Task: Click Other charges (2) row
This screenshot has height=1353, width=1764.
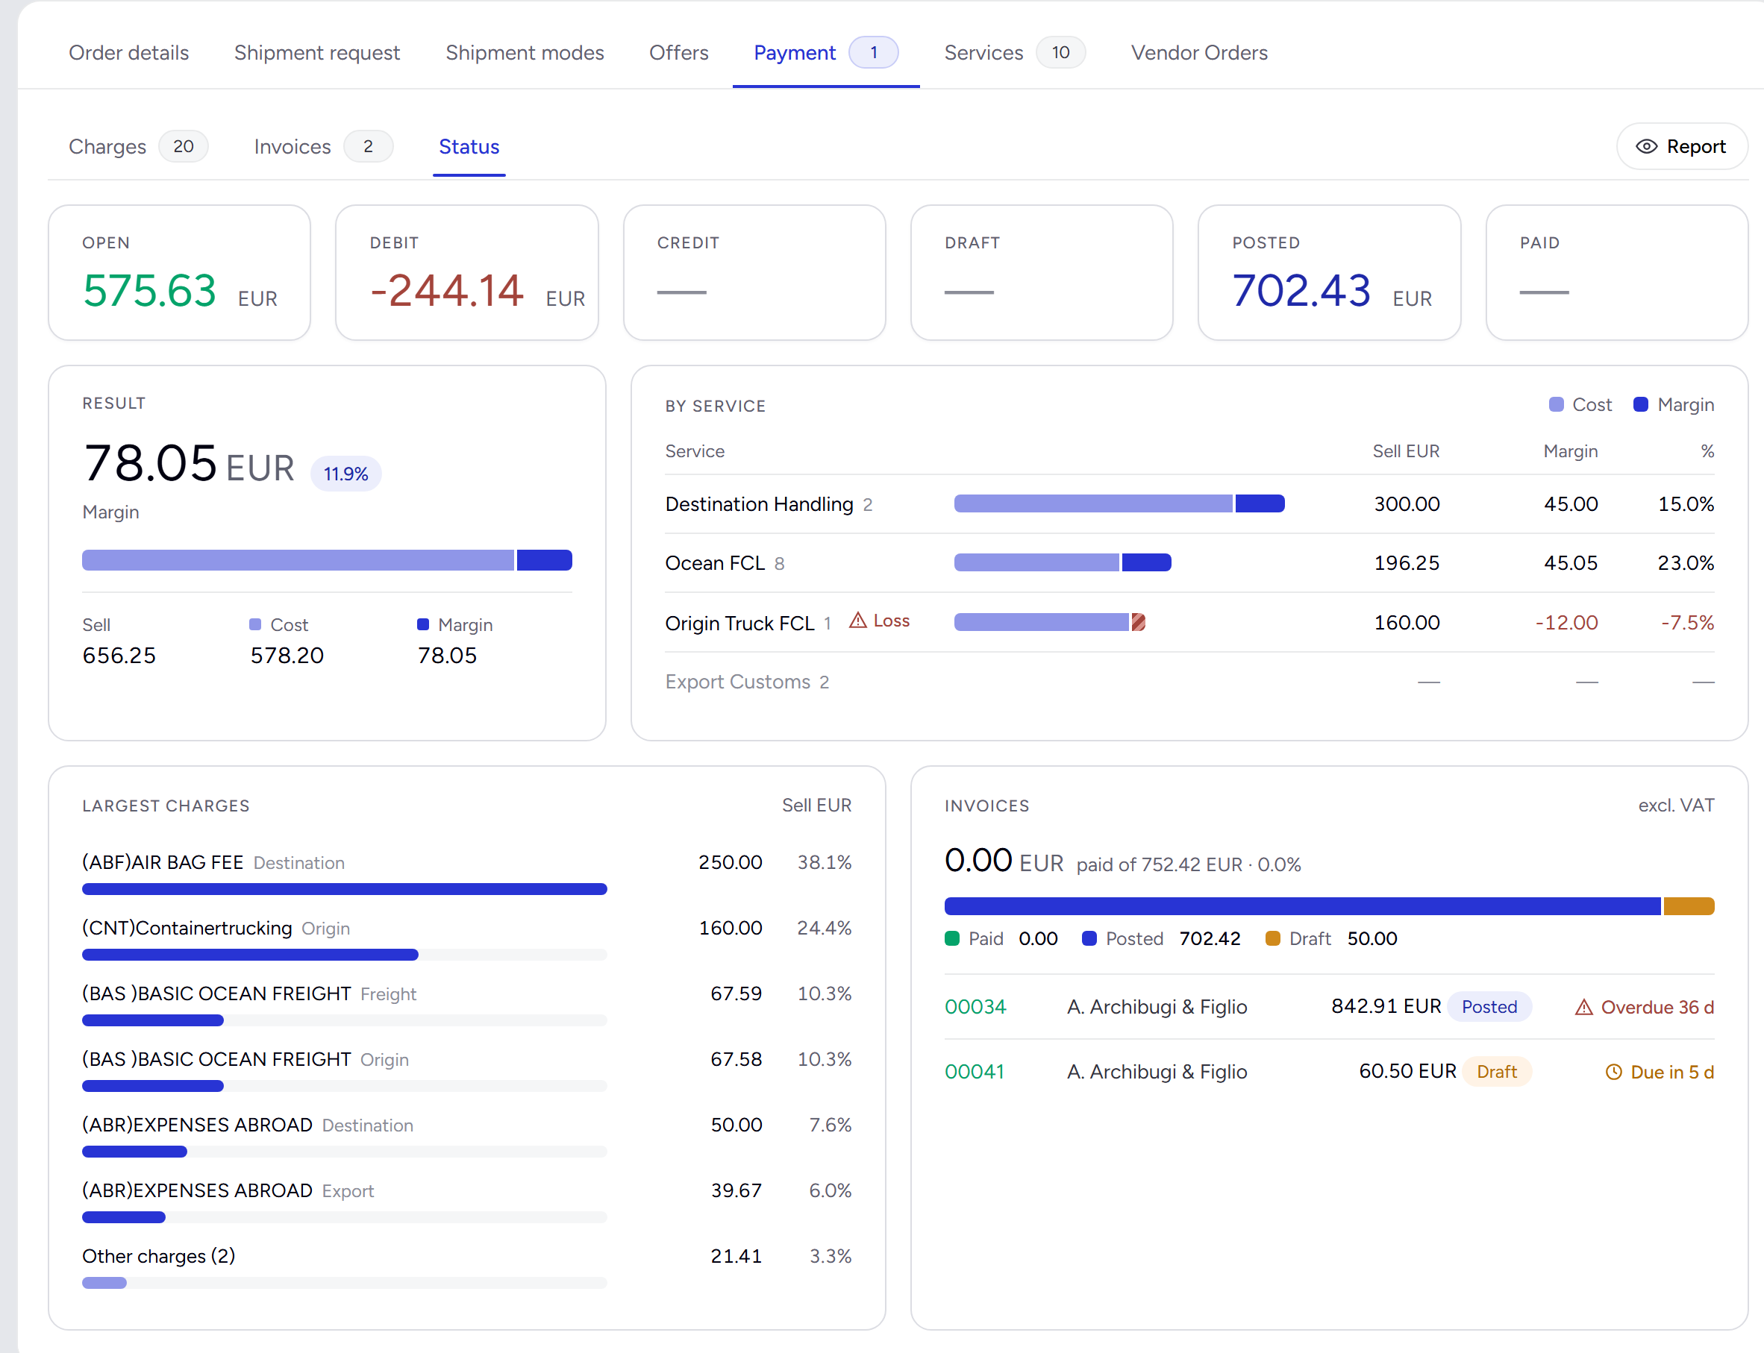Action: pos(467,1266)
